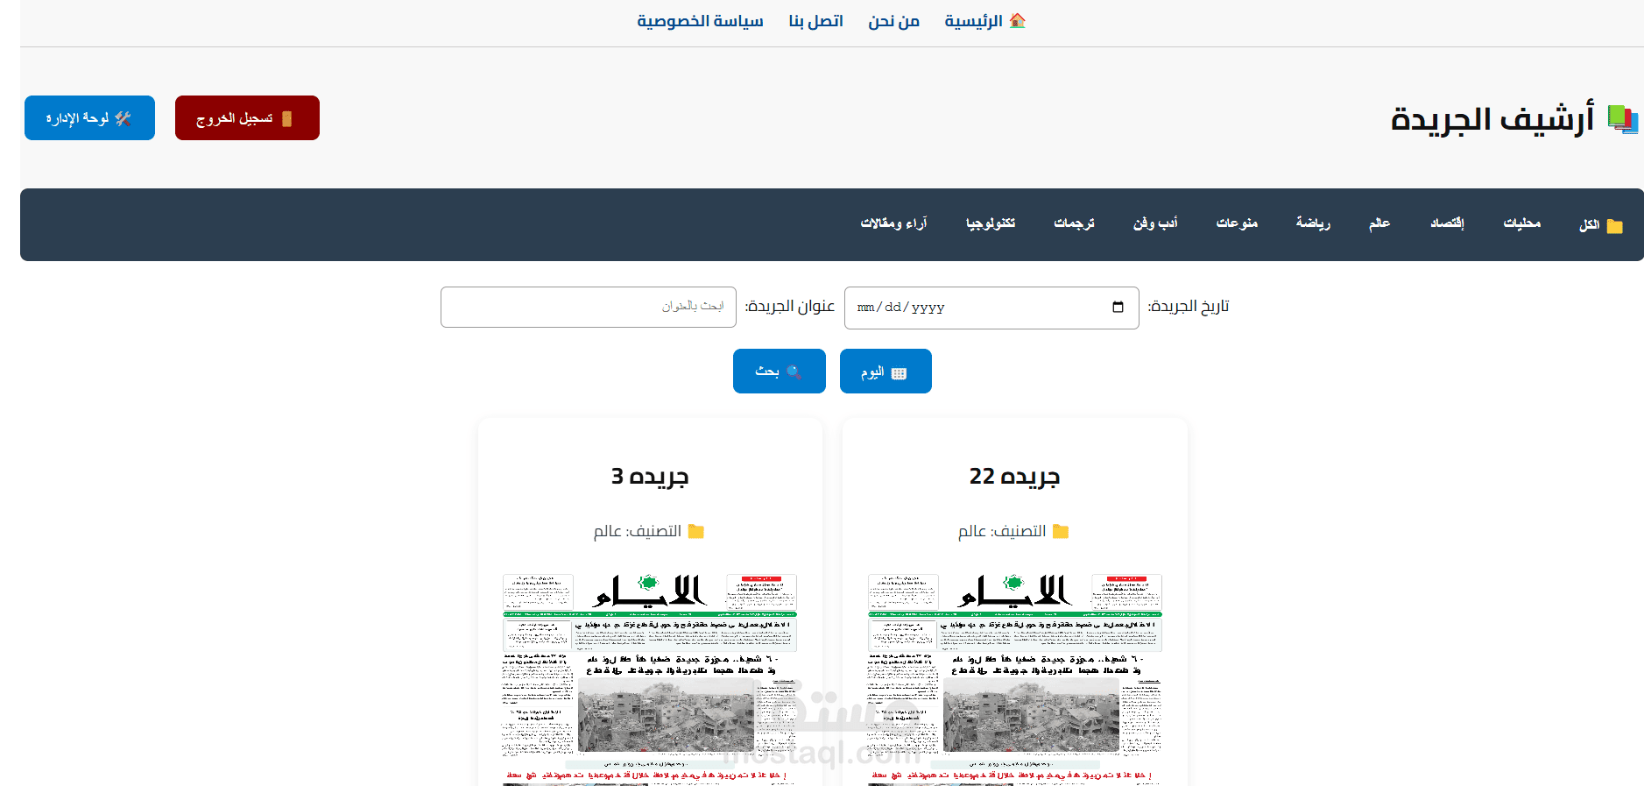Select the عالم category
This screenshot has height=786, width=1644.
(1379, 223)
